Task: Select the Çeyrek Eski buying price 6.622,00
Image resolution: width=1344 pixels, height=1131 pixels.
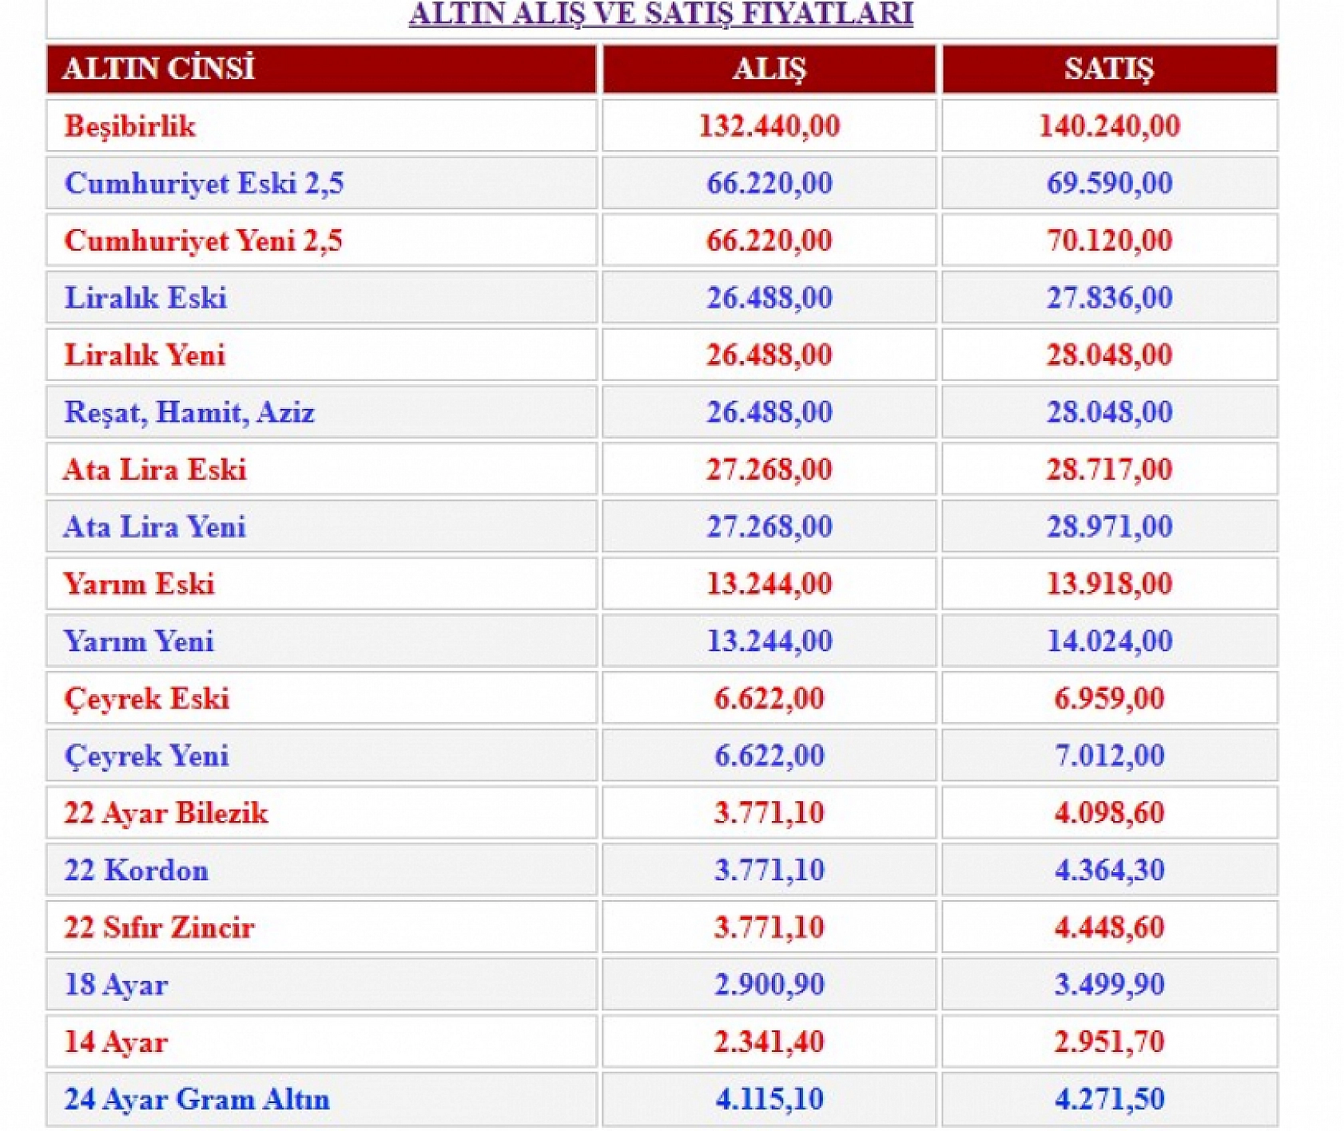Action: point(769,699)
